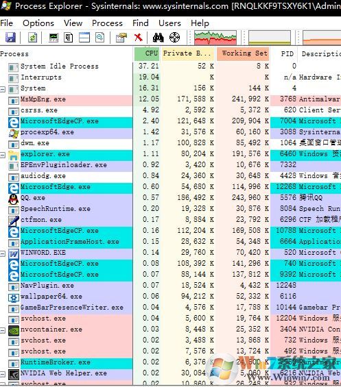Open the process Properties toolbar icon
This screenshot has width=341, height=387.
coord(121,38)
